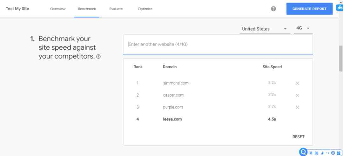This screenshot has width=343, height=156.
Task: Click the Test My Site title
Action: [17, 9]
